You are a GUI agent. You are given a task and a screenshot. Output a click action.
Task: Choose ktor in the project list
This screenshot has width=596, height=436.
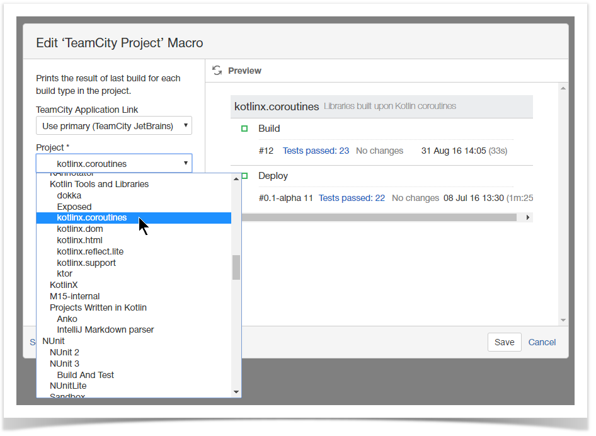(x=65, y=273)
